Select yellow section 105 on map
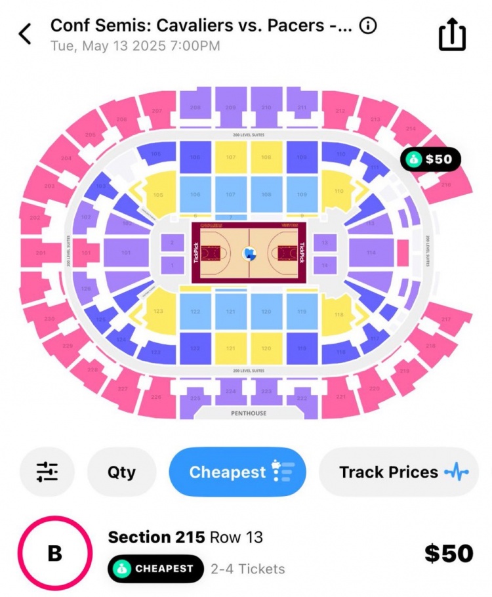 158,194
